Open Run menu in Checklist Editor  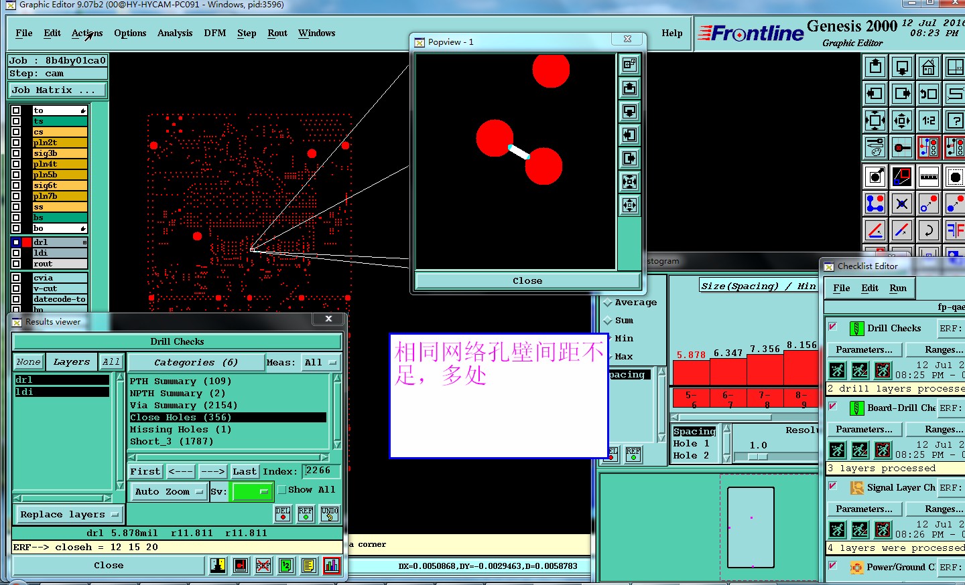click(x=898, y=288)
